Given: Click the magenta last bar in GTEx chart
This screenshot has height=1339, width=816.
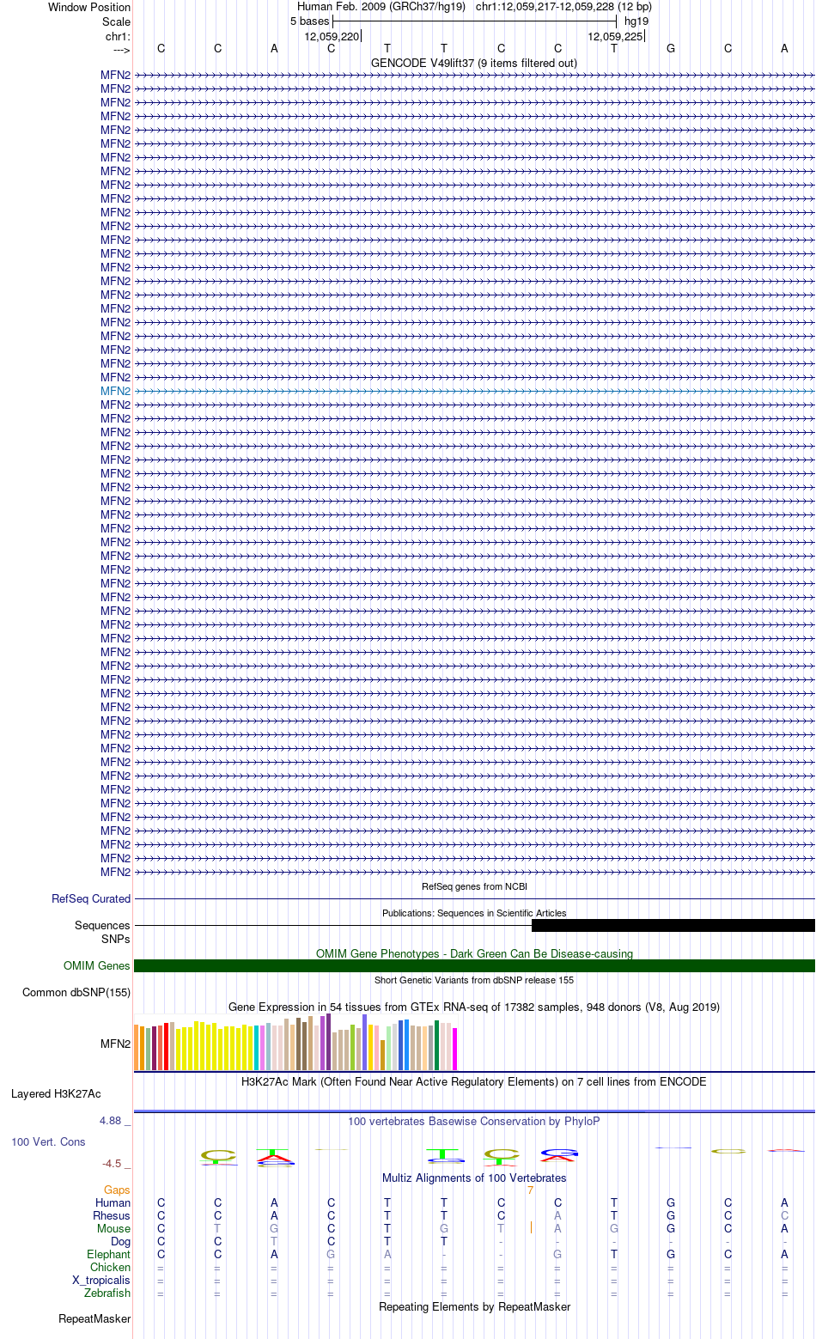Looking at the screenshot, I should click(454, 1049).
